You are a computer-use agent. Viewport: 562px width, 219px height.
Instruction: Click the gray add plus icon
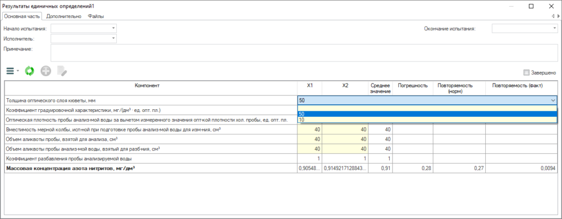46,71
